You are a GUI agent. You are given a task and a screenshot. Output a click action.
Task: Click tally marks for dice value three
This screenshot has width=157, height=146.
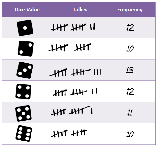click(x=75, y=73)
